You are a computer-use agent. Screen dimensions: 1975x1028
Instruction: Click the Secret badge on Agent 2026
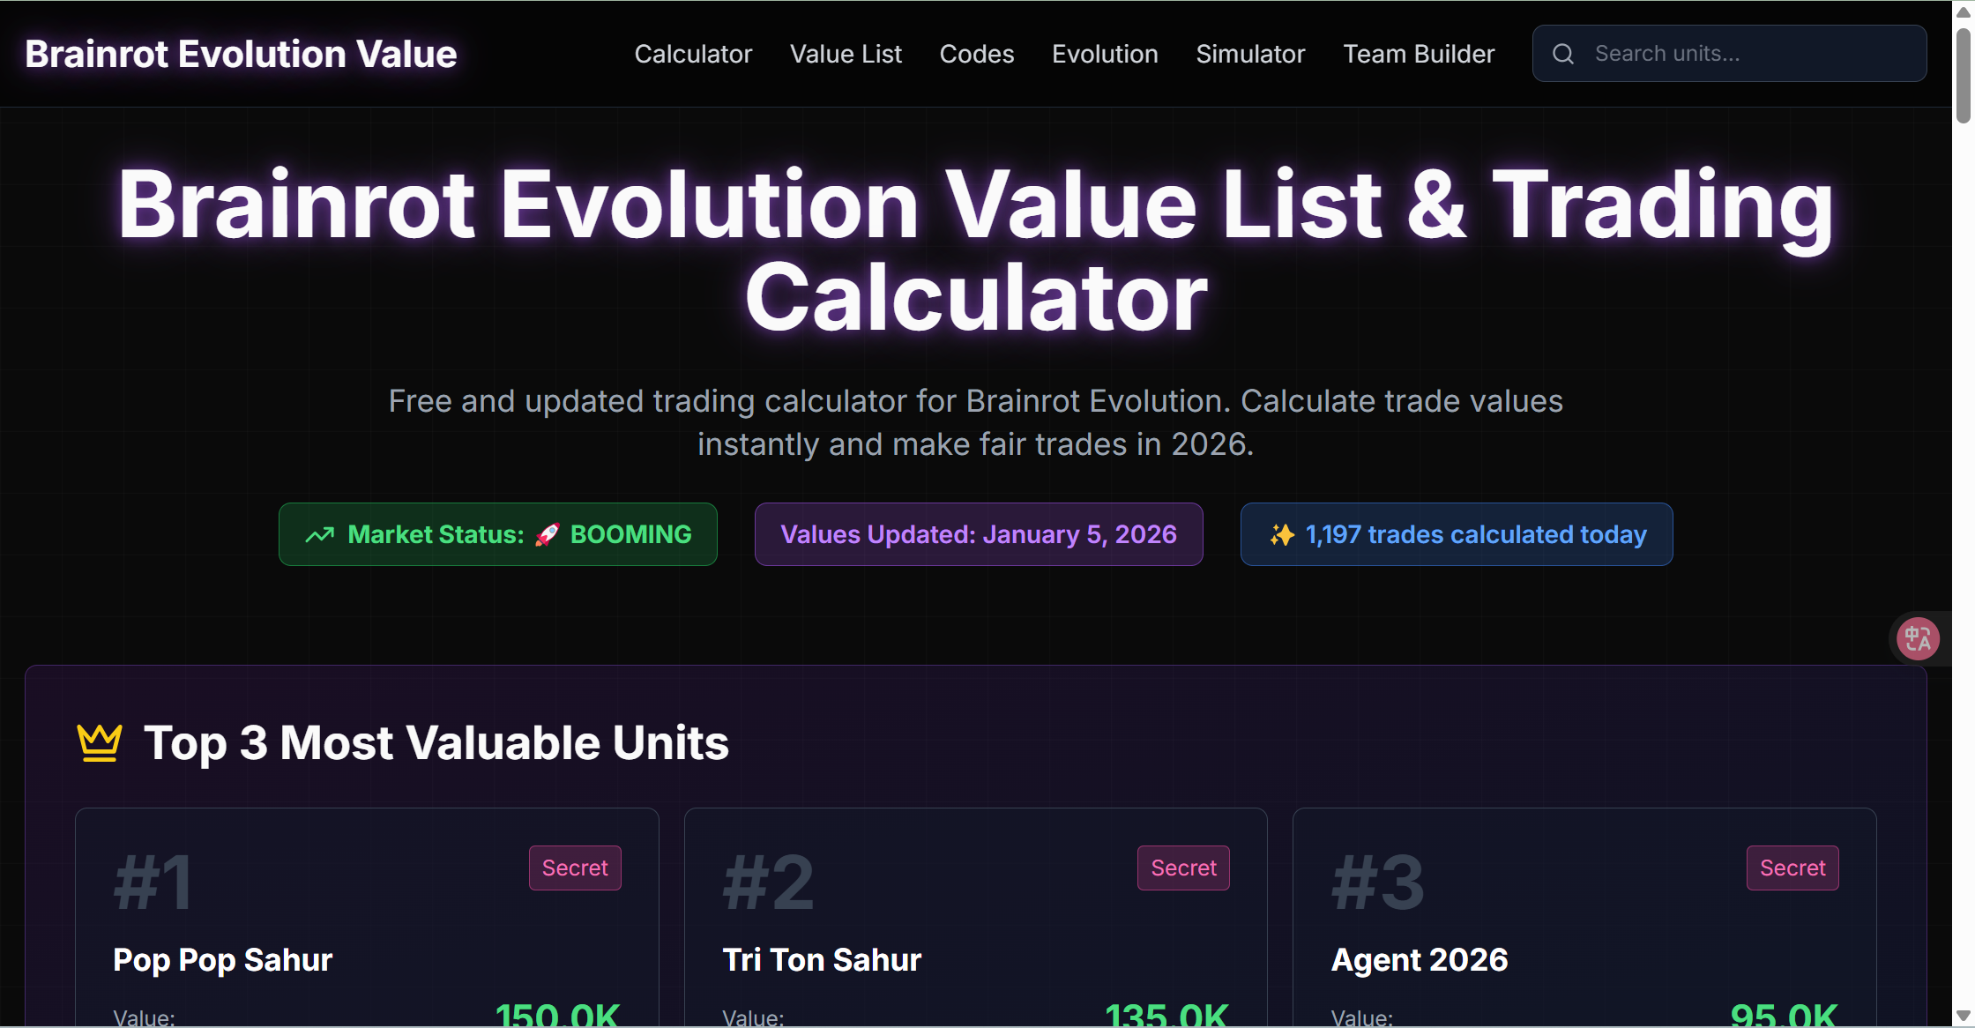click(x=1792, y=868)
